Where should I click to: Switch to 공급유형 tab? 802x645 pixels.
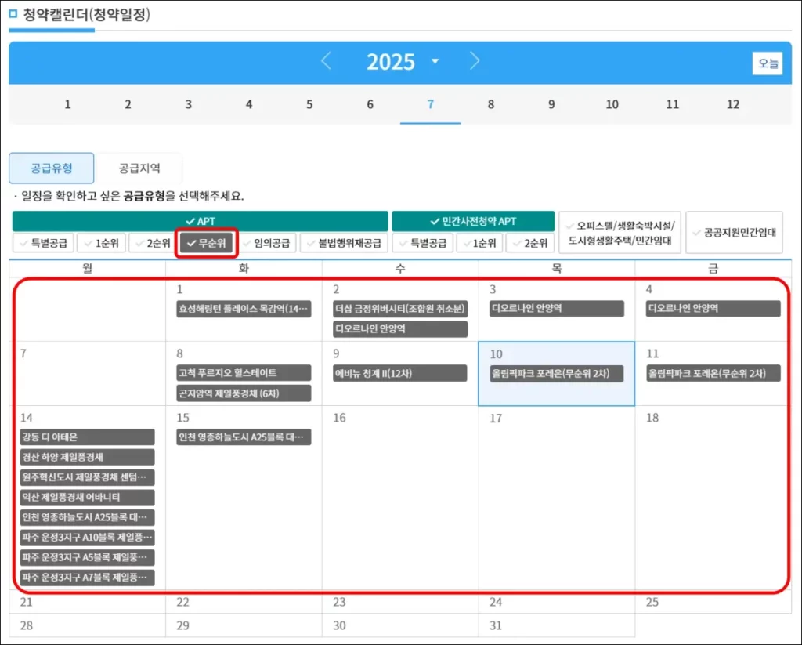[x=52, y=168]
